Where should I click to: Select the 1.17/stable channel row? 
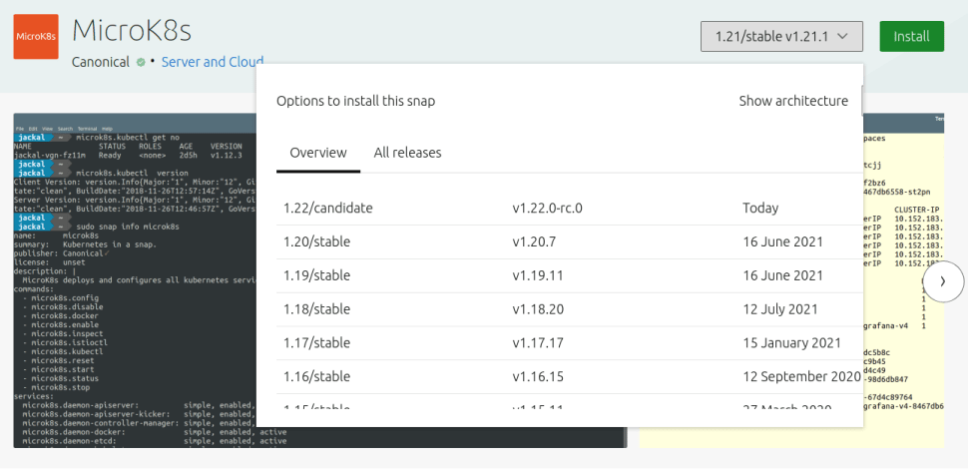570,343
